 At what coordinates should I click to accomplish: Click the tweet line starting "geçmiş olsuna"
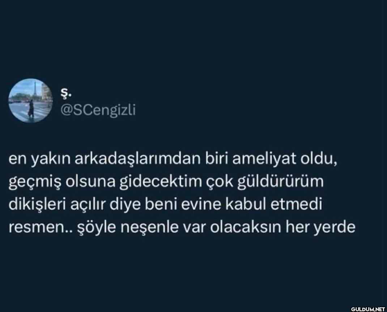pos(166,182)
